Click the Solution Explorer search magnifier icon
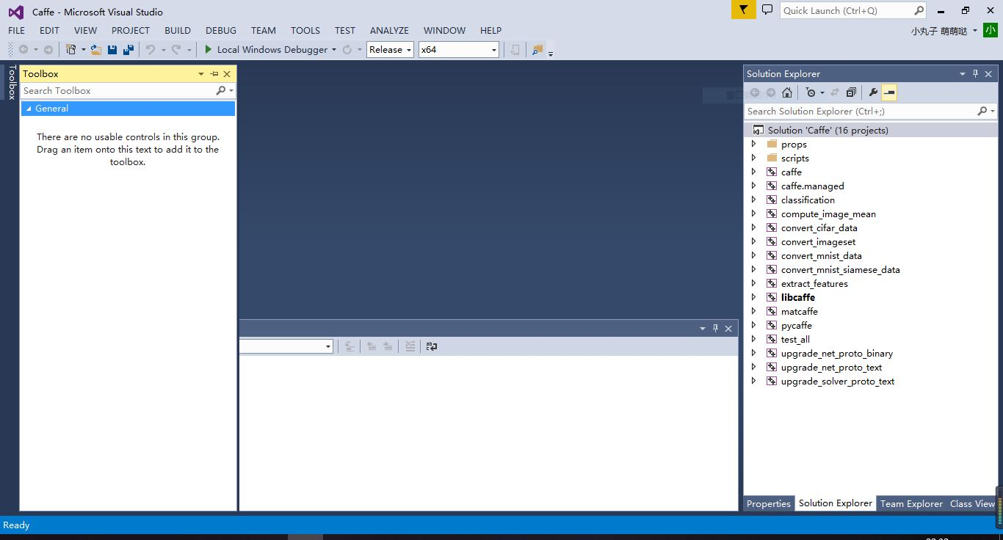The height and width of the screenshot is (540, 1003). pos(982,111)
